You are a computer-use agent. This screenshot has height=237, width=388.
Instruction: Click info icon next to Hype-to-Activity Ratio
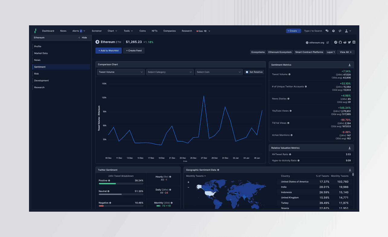tap(299, 160)
